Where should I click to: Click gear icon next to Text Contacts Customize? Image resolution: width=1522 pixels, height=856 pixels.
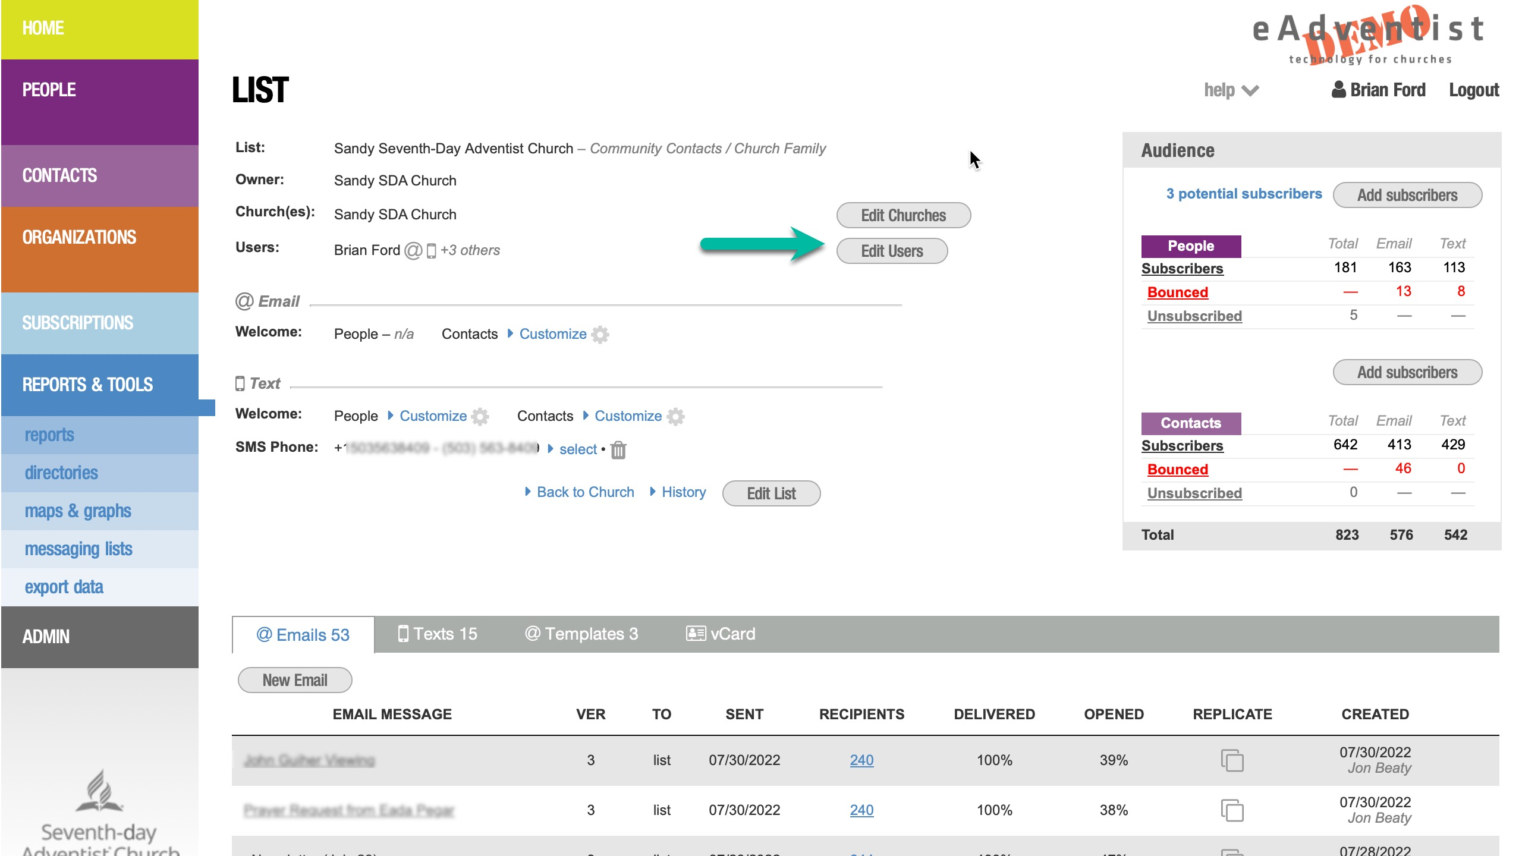point(675,417)
